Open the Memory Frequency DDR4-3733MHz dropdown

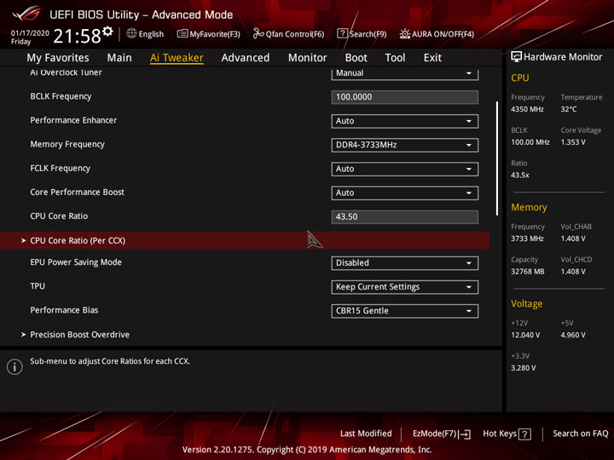[404, 145]
